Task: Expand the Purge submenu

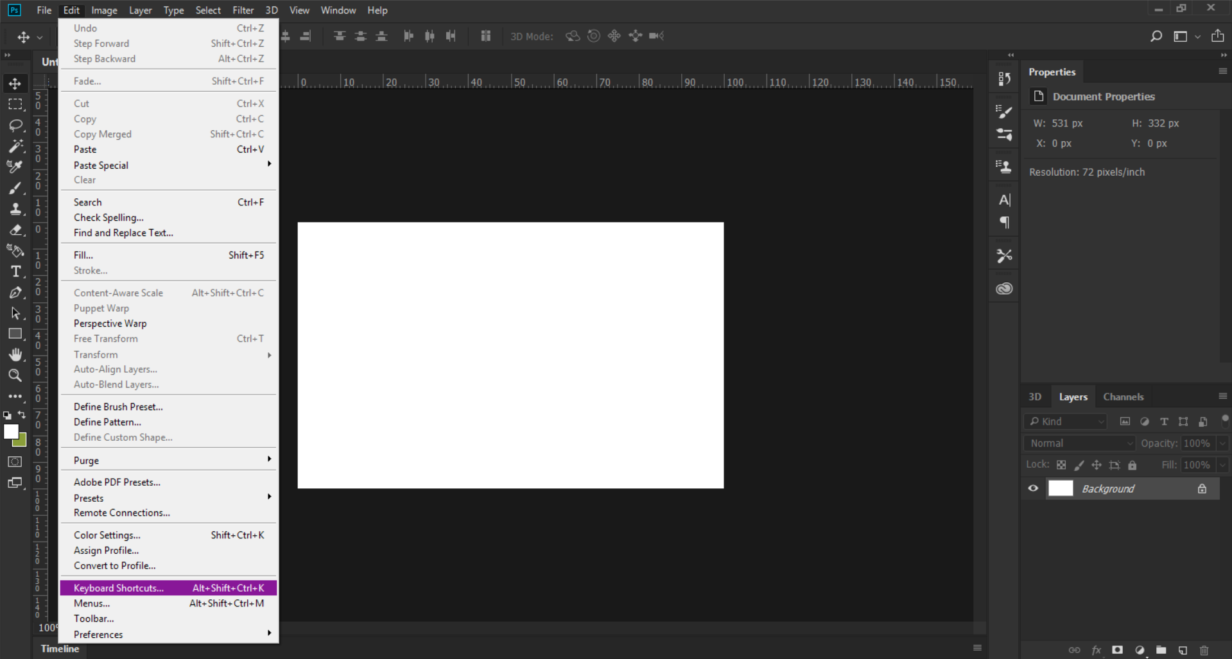Action: click(x=169, y=460)
